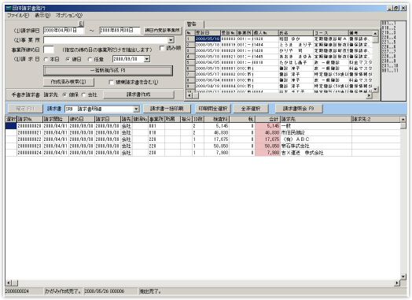Screen dimensions: 412x300
Task: Click the up arrow of the upper grid's vertical scrollbar
Action: pos(375,33)
